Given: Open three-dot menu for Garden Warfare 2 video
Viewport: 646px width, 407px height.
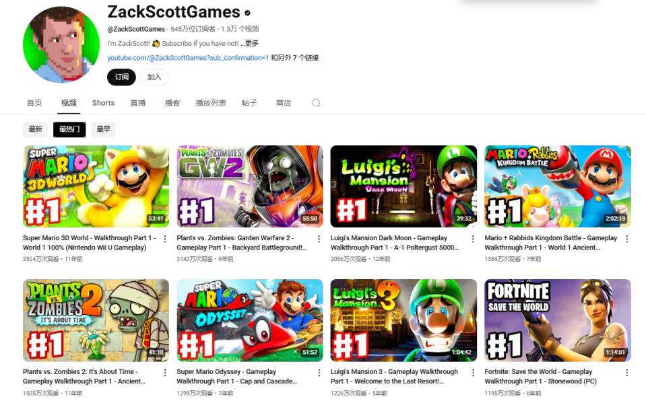Looking at the screenshot, I should [x=319, y=239].
